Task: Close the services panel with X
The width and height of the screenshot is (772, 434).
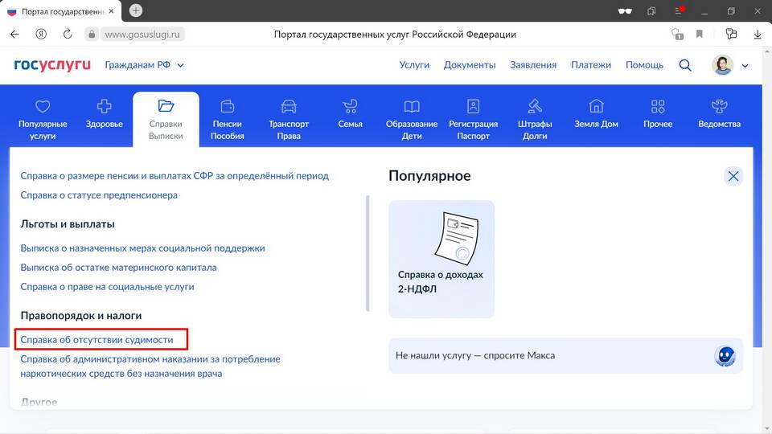Action: 733,177
